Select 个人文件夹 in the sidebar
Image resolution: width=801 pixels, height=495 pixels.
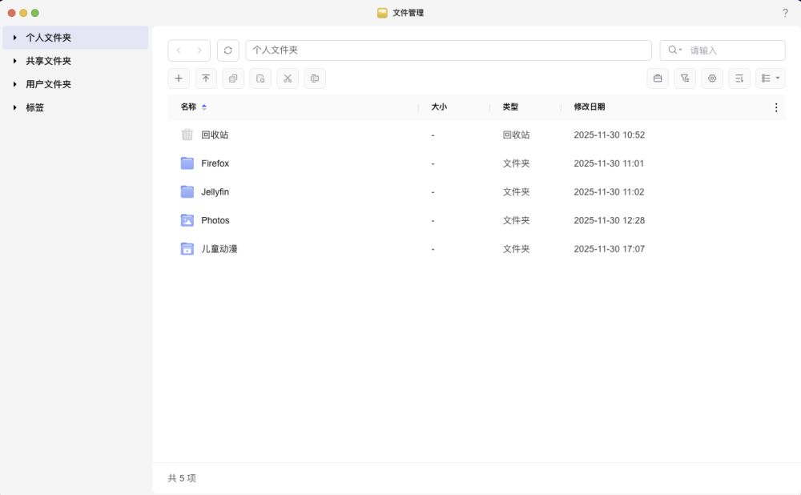[75, 38]
